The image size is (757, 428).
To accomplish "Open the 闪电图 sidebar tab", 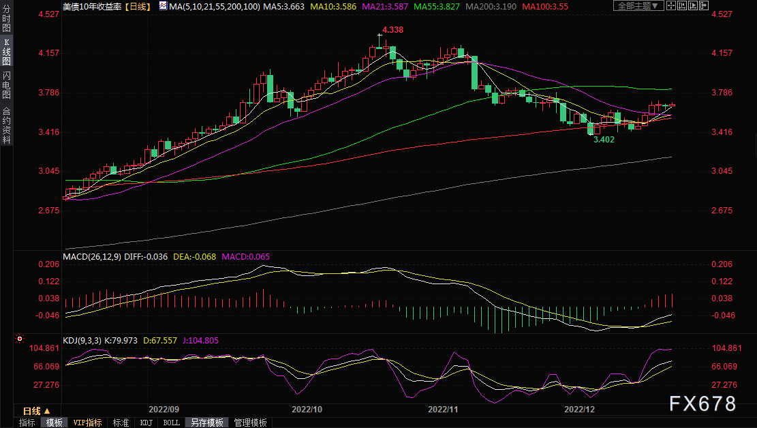I will click(x=6, y=85).
